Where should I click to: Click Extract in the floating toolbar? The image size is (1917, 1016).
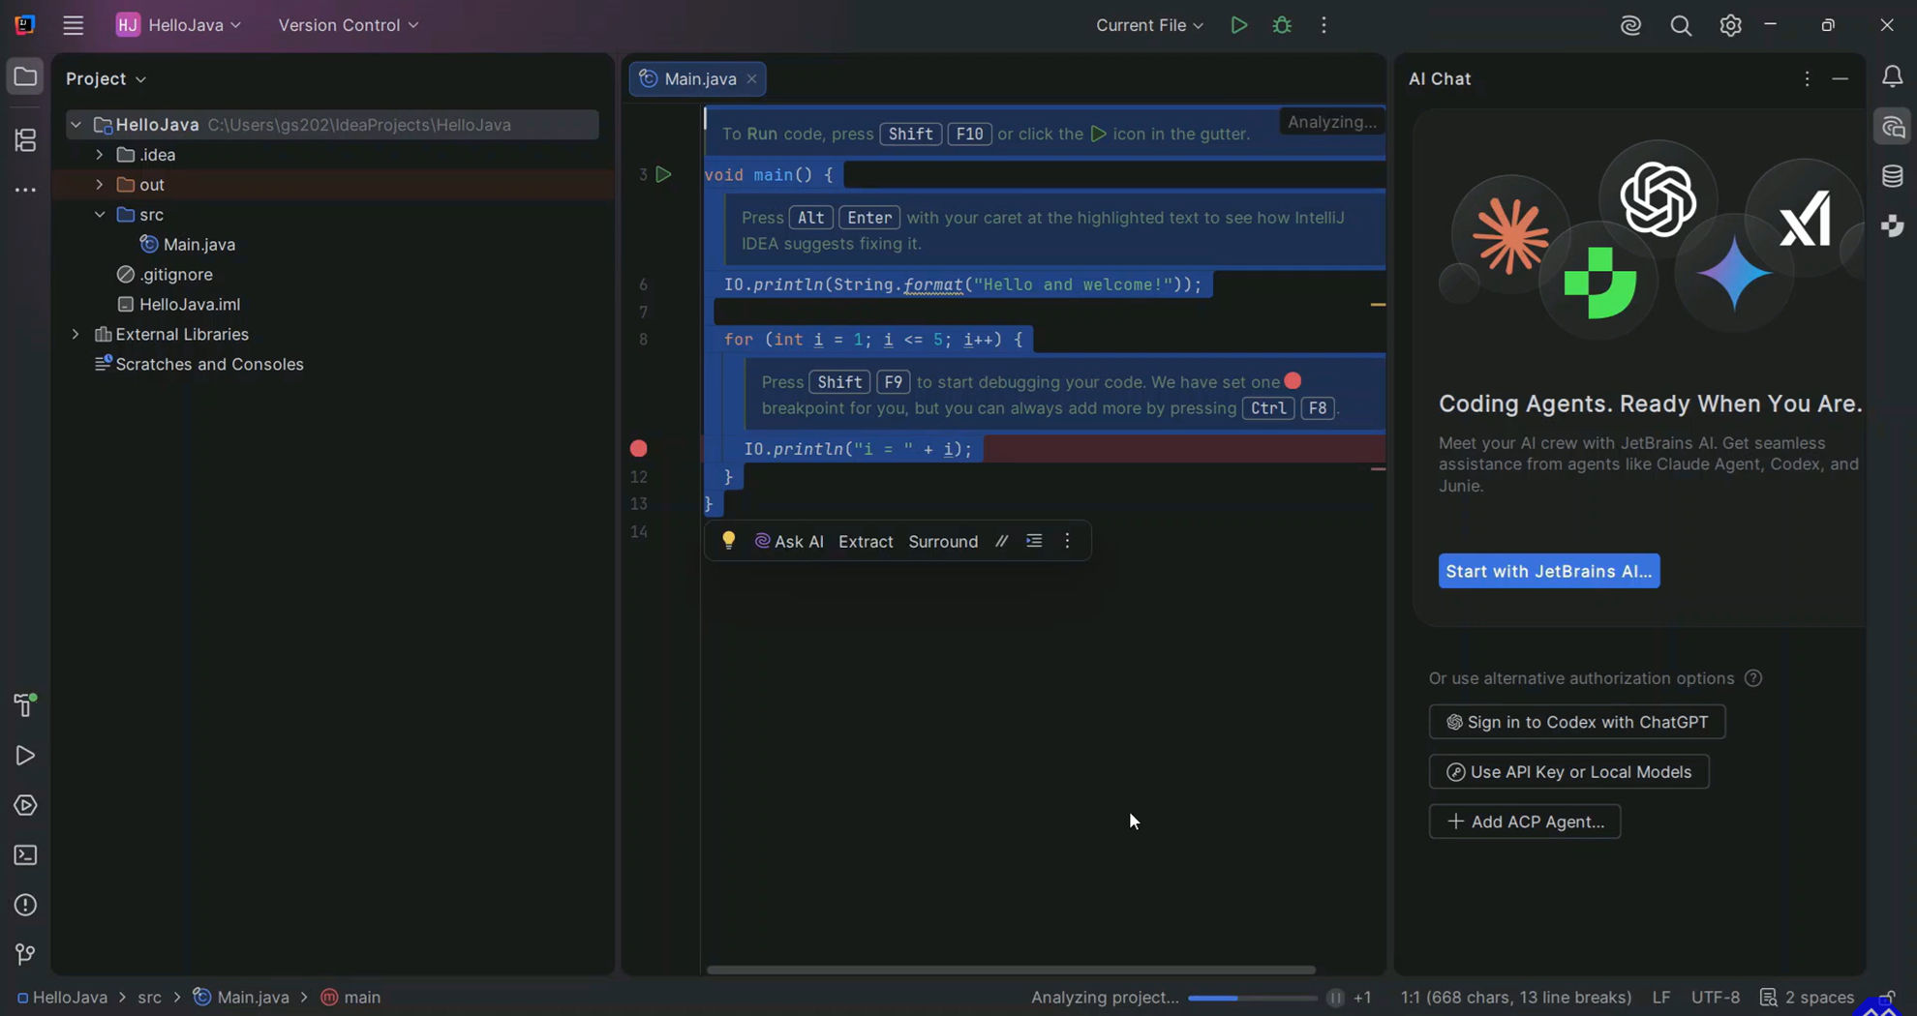(866, 541)
